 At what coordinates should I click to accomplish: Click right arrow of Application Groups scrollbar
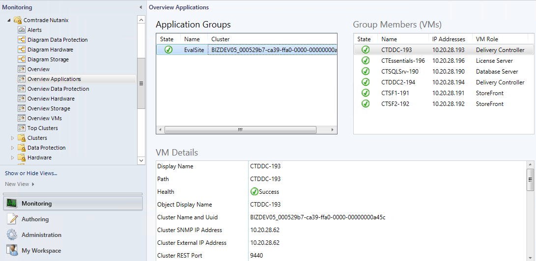332,130
